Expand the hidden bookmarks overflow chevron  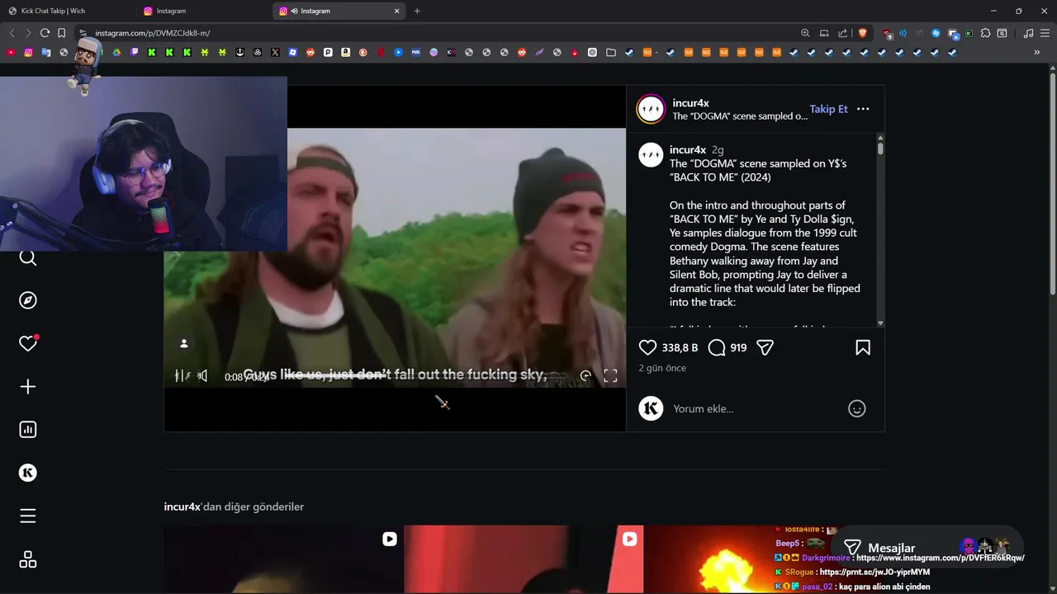coord(1036,52)
